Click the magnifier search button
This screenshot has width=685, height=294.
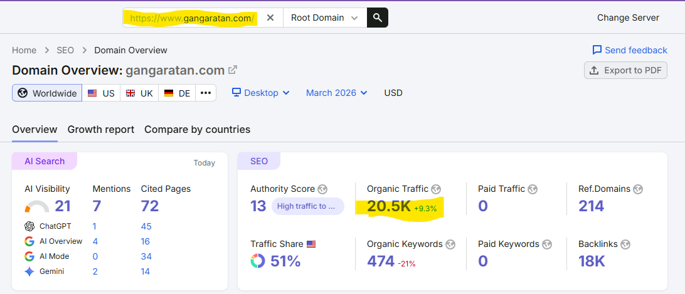[x=378, y=18]
